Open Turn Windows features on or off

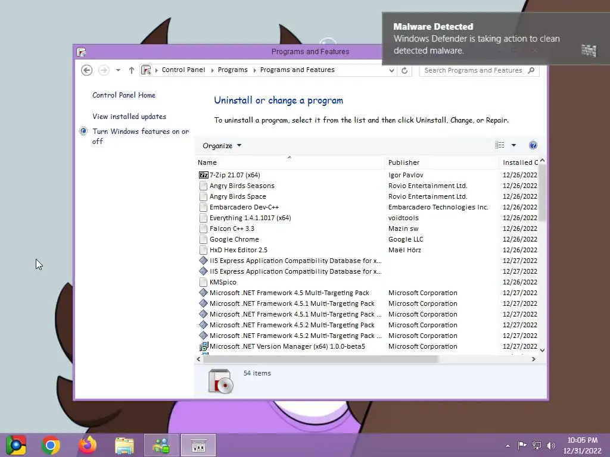[x=141, y=136]
